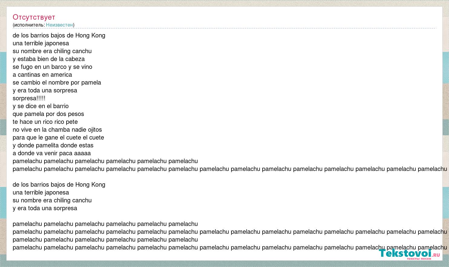Click 'te hace un rico rico pete'
Image resolution: width=449 pixels, height=267 pixels.
45,122
